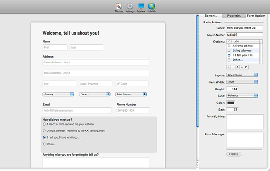
Task: Click the Phone Number input field
Action: tap(133, 111)
